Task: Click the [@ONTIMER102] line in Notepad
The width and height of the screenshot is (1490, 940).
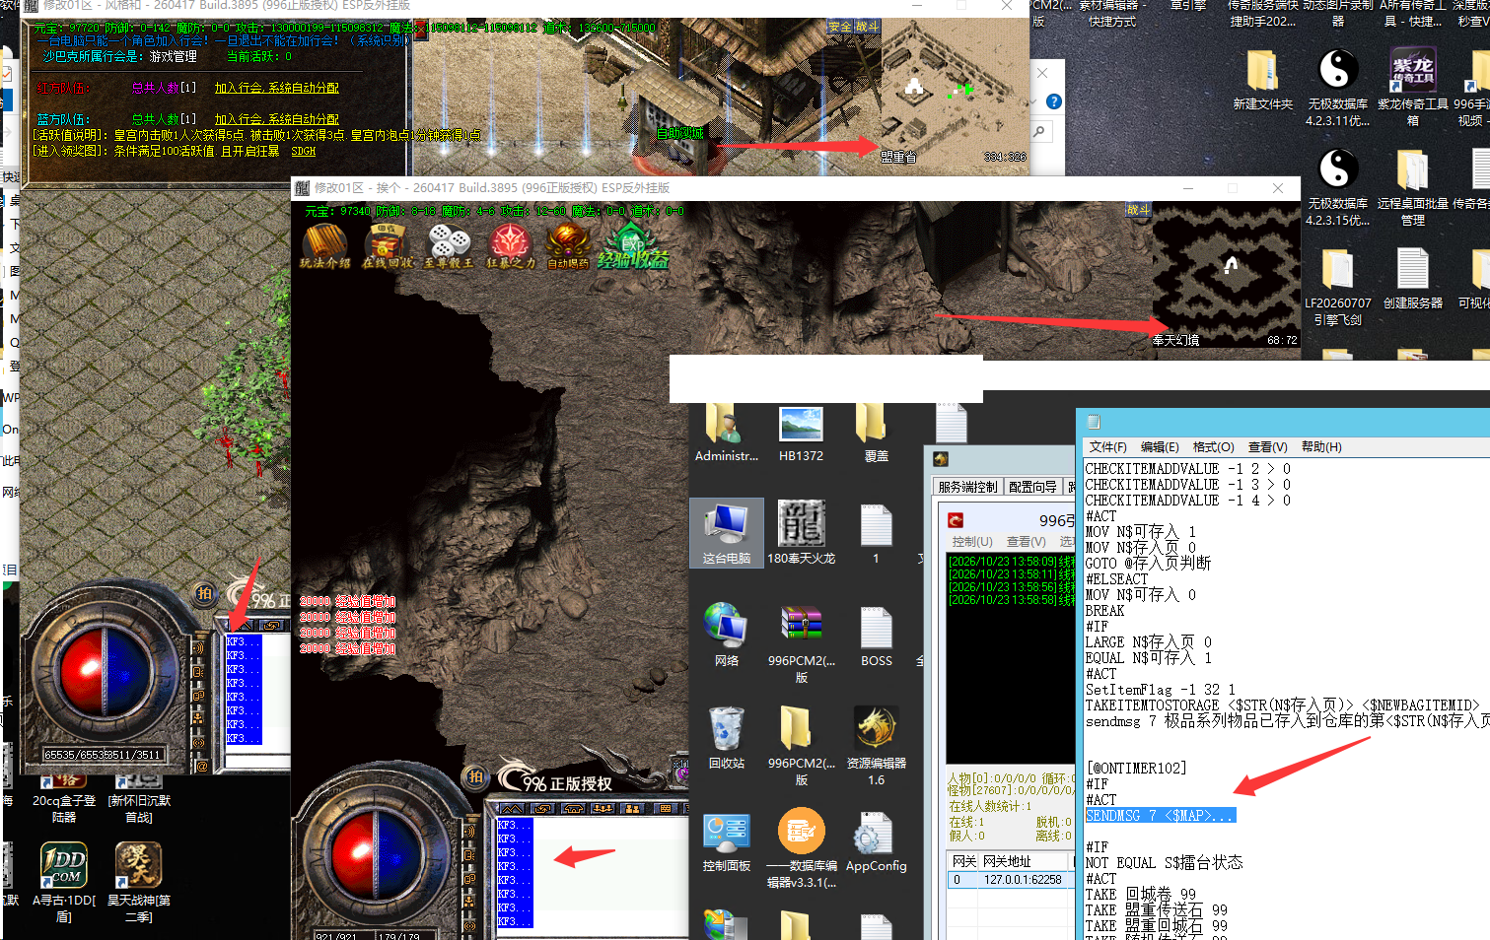Action: click(1136, 769)
